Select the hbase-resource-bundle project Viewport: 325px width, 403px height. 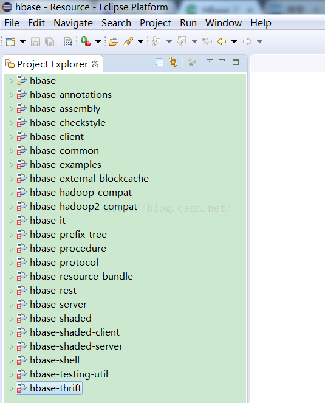(x=81, y=277)
